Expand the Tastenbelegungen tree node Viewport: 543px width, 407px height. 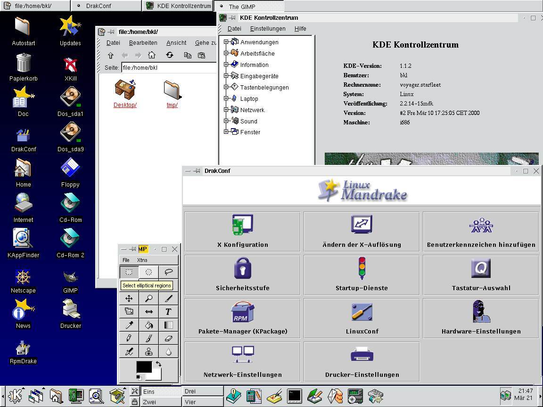point(226,87)
